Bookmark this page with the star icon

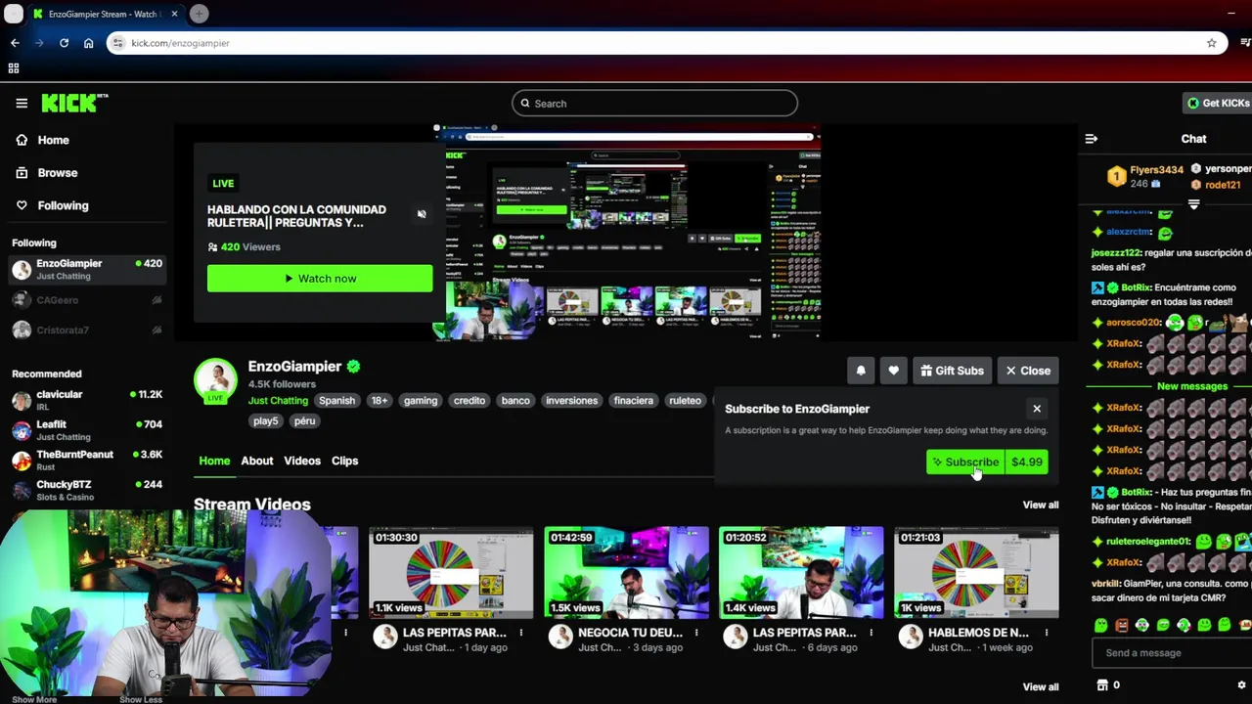[x=1211, y=43]
